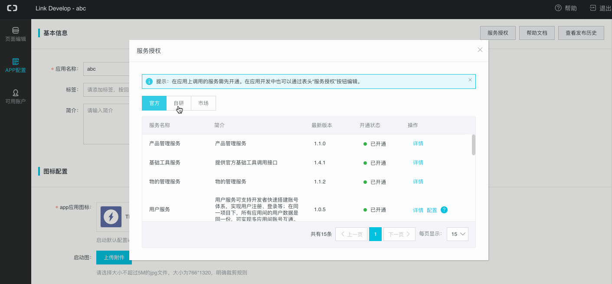The height and width of the screenshot is (284, 612).
Task: Click the 产品管理服务 service name cell
Action: (165, 144)
